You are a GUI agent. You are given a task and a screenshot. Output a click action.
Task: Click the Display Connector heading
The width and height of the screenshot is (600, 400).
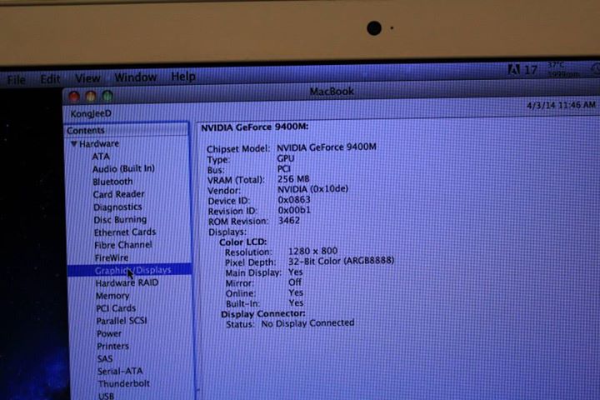(262, 314)
